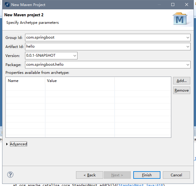The image size is (196, 186).
Task: Click Add... to add an archetype property
Action: tap(182, 81)
